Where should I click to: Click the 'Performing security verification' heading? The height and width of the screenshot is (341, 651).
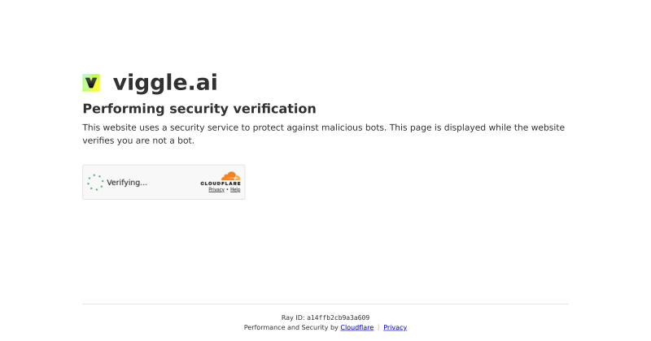click(199, 109)
